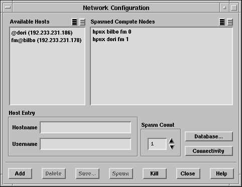Select host fm@bilbo (192.233.231.178)
Screen dimensions: 242x187
tap(46, 40)
